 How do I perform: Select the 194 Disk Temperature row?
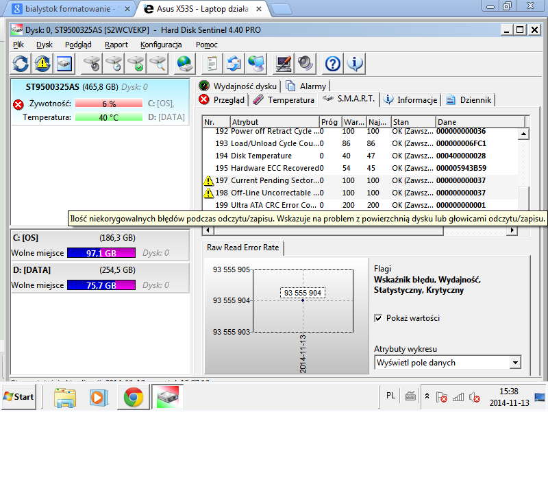pyautogui.click(x=360, y=156)
